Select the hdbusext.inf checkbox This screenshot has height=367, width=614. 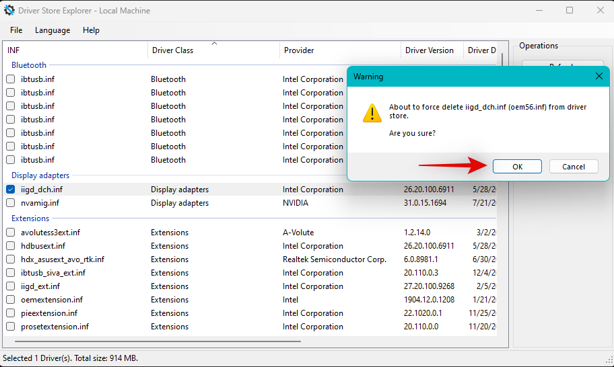pyautogui.click(x=11, y=246)
